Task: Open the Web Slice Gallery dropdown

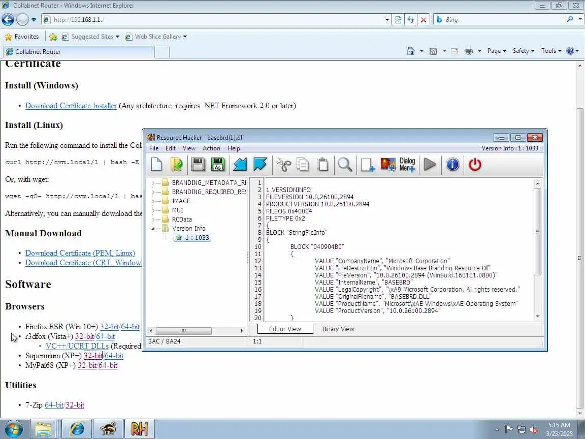Action: point(185,37)
